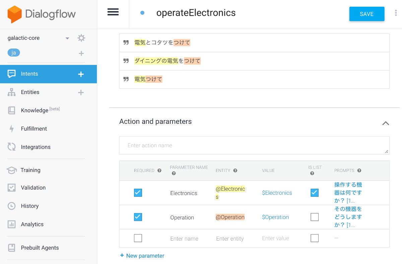This screenshot has height=264, width=402.
Task: Edit prompts 操作する機器は何ですか
Action: coord(348,193)
